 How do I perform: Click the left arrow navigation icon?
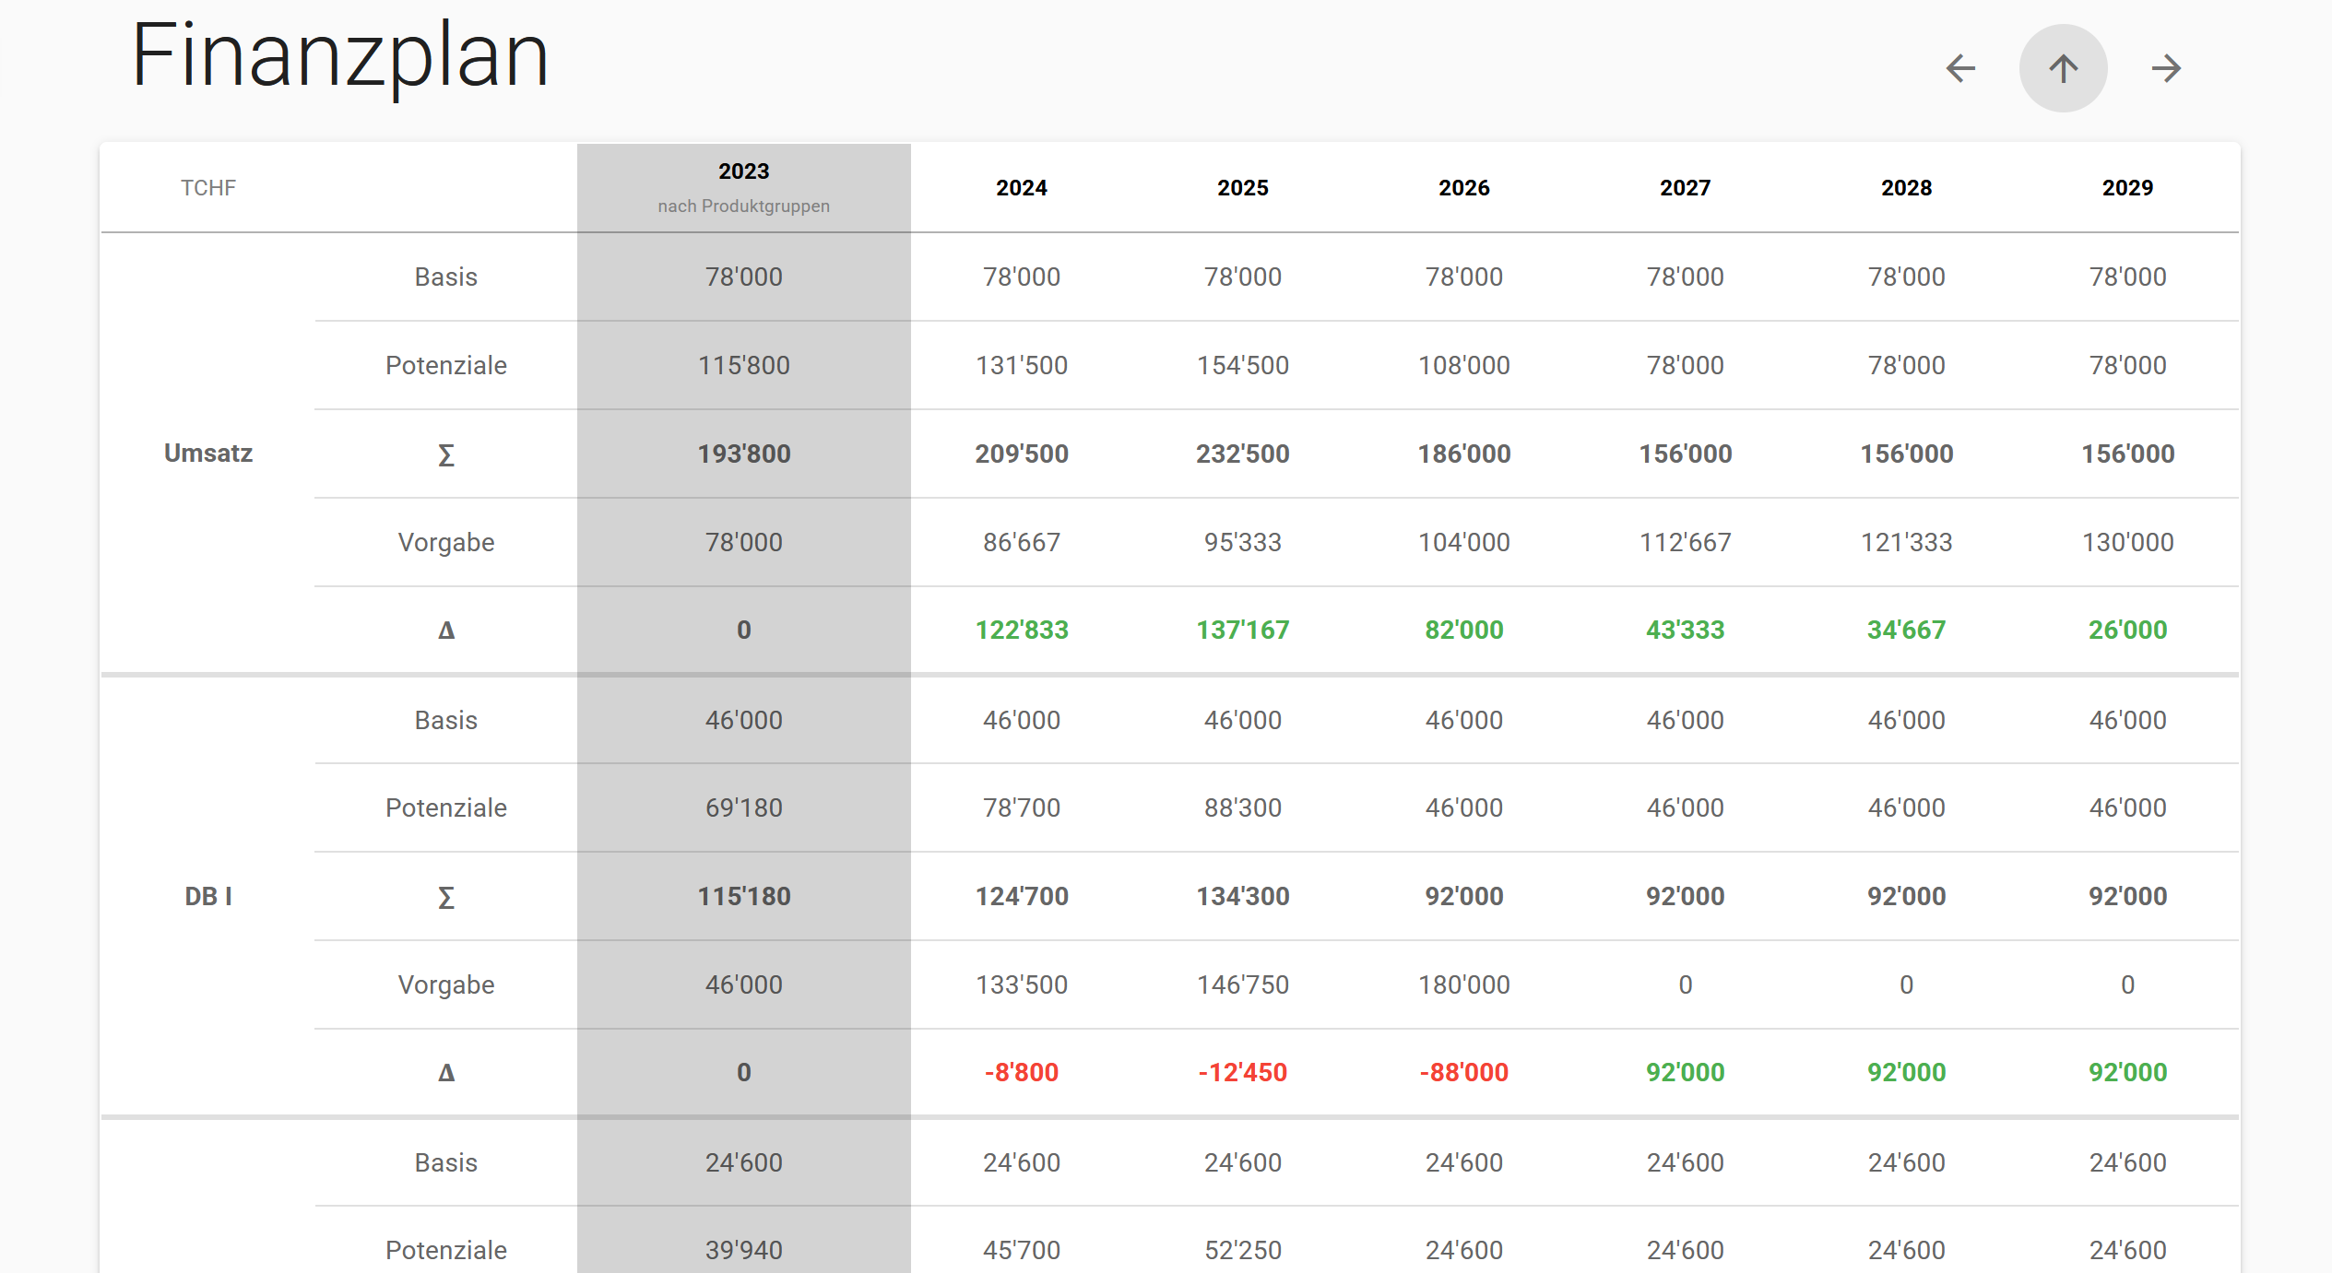[x=1960, y=68]
